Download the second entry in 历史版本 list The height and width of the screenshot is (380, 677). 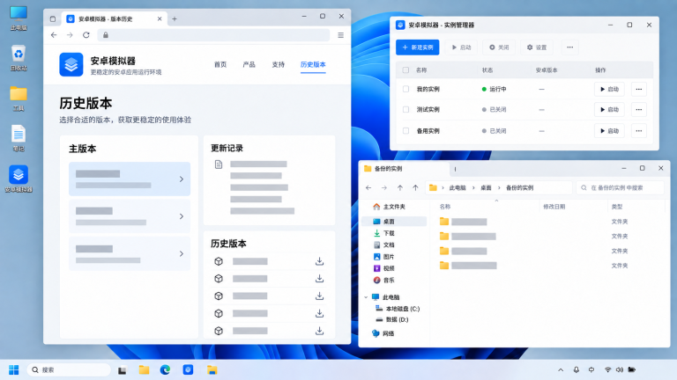[x=319, y=278]
